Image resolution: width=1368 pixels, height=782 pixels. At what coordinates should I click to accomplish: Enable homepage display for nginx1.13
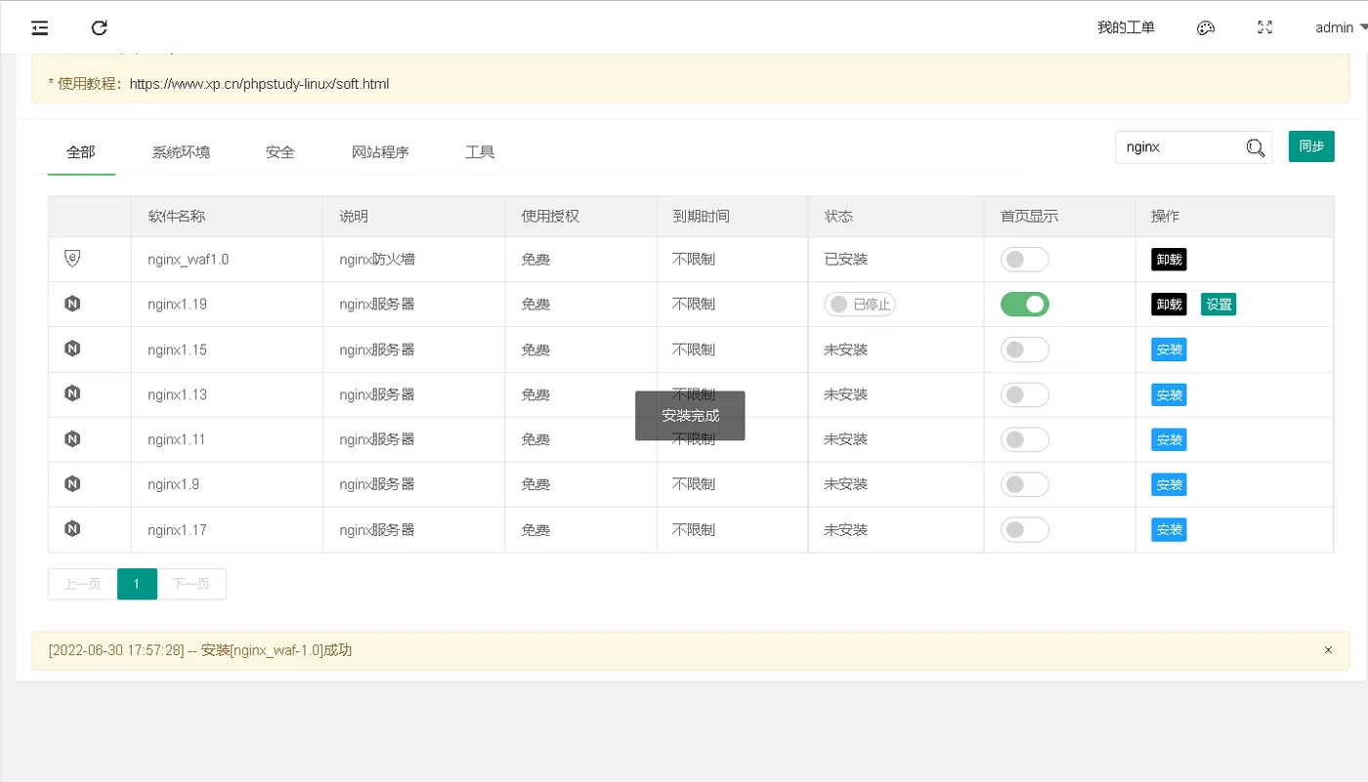1025,394
